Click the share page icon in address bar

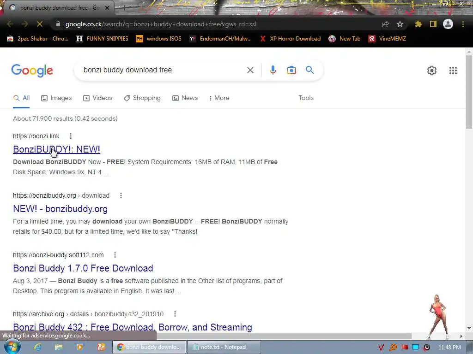point(385,24)
